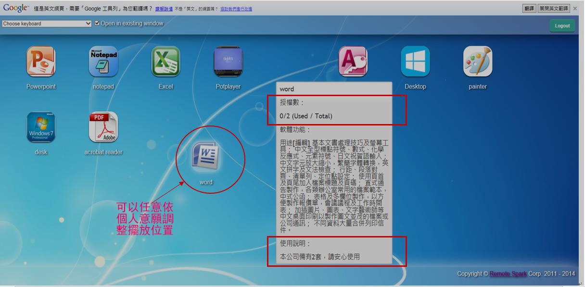Viewport: 585px width, 287px height.
Task: Close the Google translate bar
Action: point(575,9)
